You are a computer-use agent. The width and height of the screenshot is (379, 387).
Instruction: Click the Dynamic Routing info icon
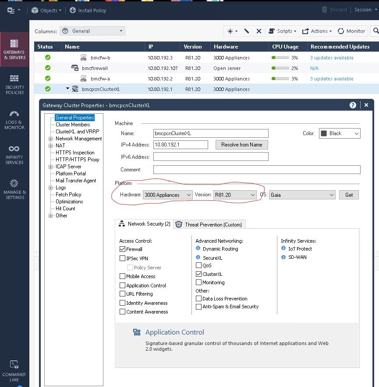198,248
